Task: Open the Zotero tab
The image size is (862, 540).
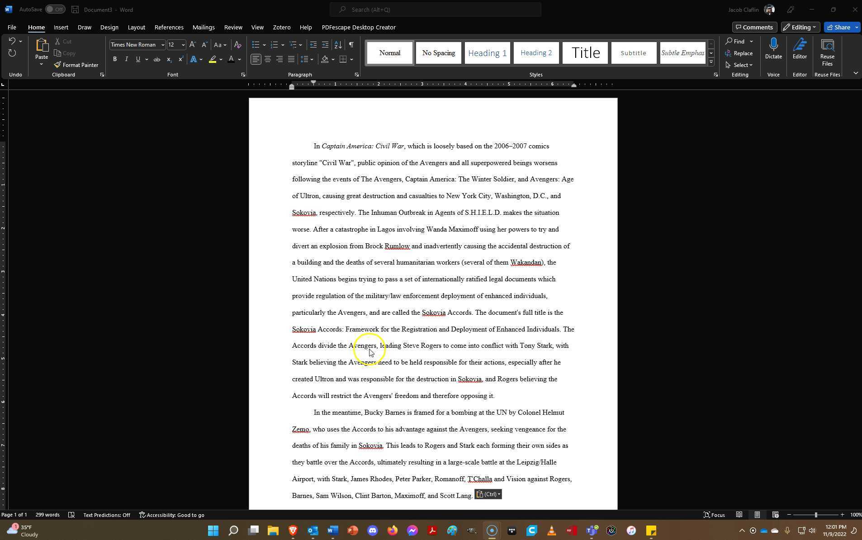Action: 281,27
